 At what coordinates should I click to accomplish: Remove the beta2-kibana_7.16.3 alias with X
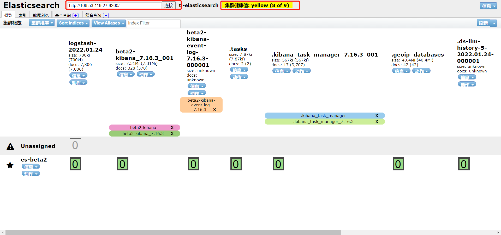coord(172,134)
